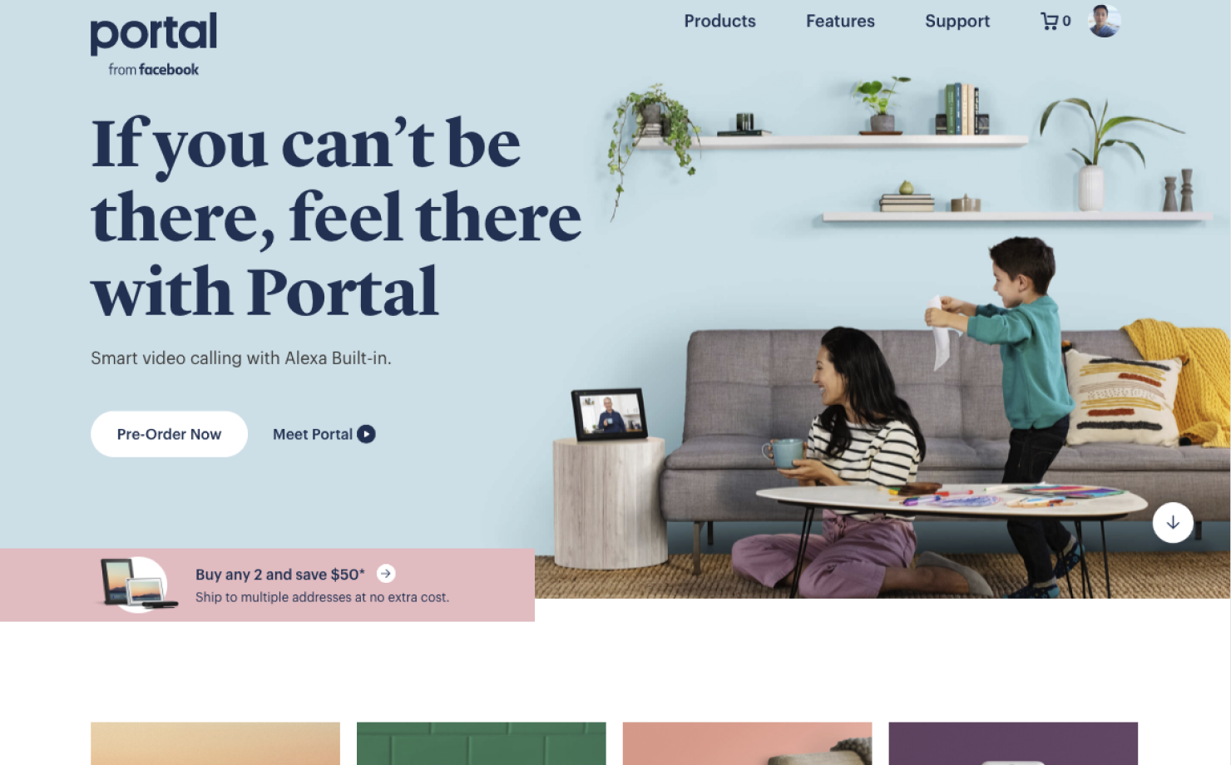Viewport: 1231px width, 765px height.
Task: Click the arrow icon next to save $50
Action: coord(386,574)
